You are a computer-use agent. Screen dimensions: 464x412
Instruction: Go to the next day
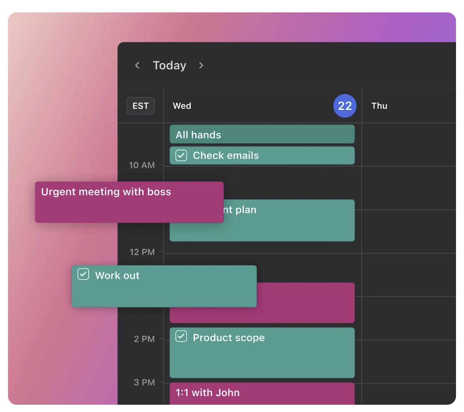coord(201,66)
